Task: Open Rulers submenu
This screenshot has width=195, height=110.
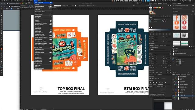Action: 43,51
